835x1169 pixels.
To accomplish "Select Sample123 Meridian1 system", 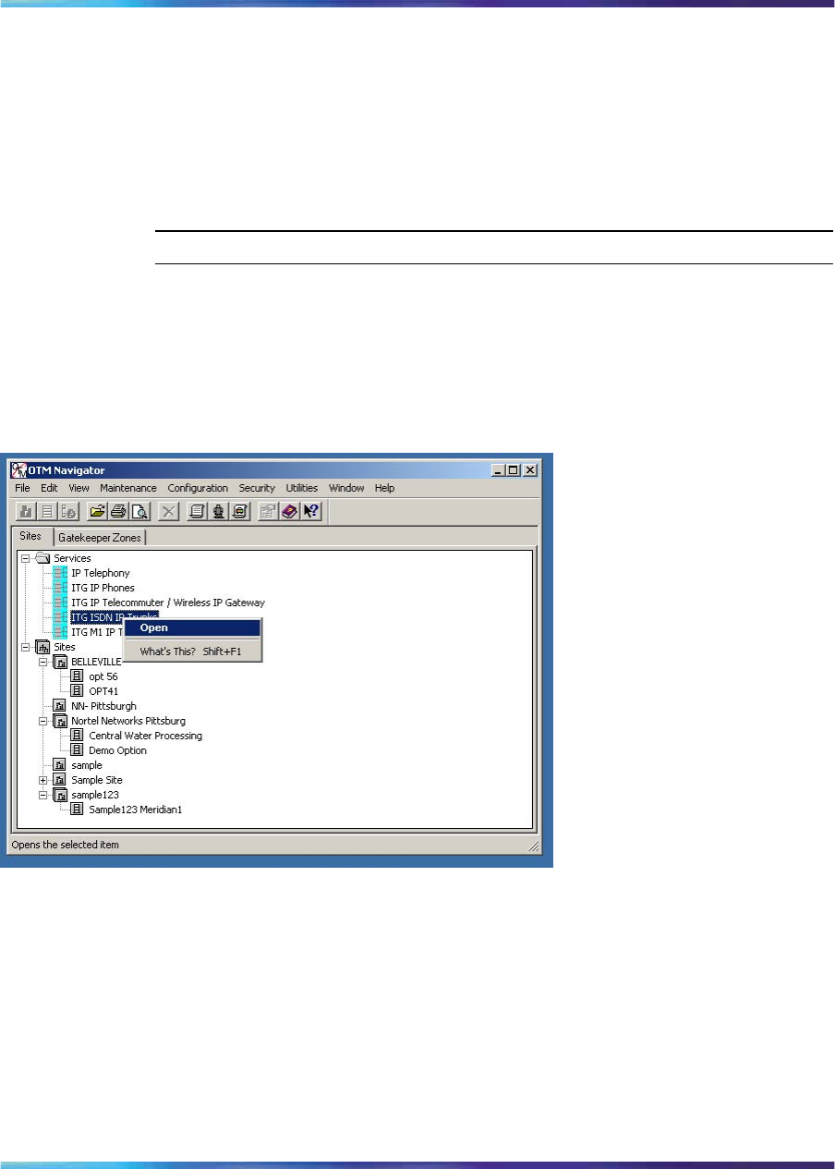I will tap(135, 810).
